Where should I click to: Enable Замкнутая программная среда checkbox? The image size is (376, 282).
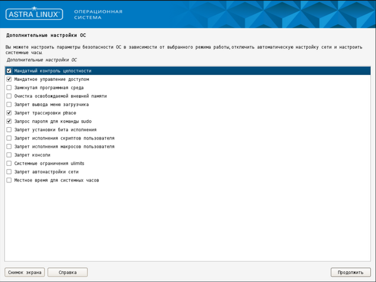(9, 87)
